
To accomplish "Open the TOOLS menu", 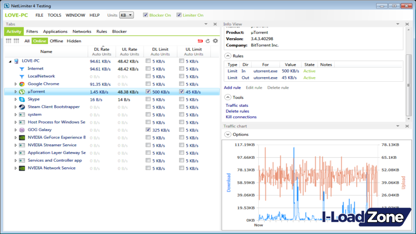I will coord(54,15).
